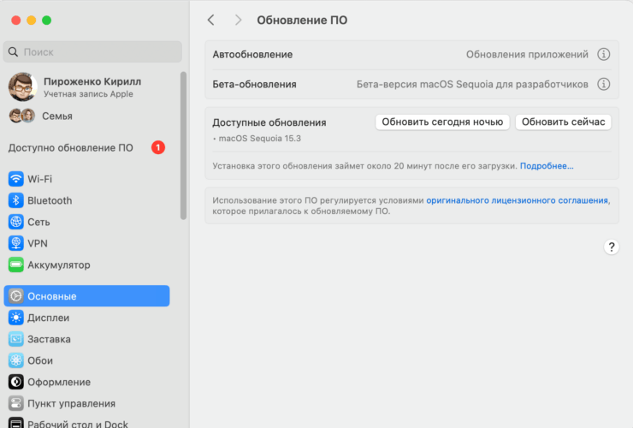Screen dimensions: 633x428
Task: Go back with the left chevron
Action: coord(210,20)
